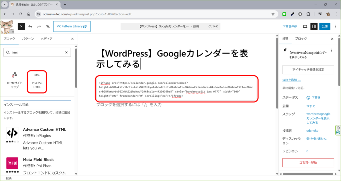The width and height of the screenshot is (341, 181).
Task: Click the ゴミ箱へ移動 trash button
Action: tap(308, 163)
